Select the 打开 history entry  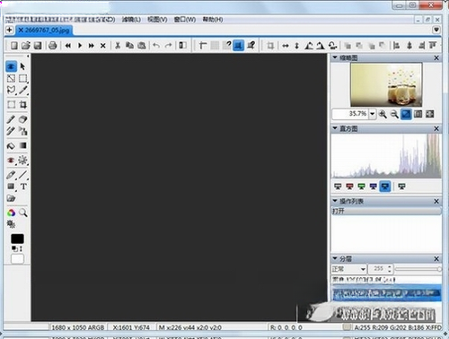pos(386,211)
